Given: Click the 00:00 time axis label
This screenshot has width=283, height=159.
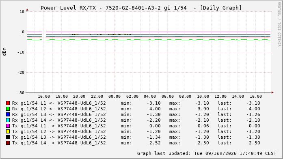Looking at the screenshot, I should [x=114, y=97].
